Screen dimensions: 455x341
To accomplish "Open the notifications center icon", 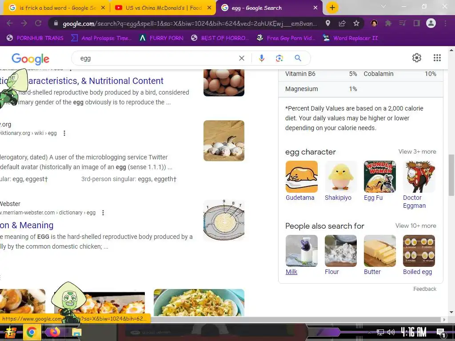I will tap(441, 333).
